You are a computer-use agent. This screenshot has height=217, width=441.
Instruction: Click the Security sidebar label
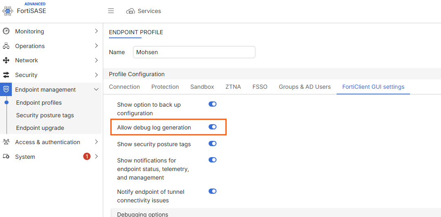(26, 75)
